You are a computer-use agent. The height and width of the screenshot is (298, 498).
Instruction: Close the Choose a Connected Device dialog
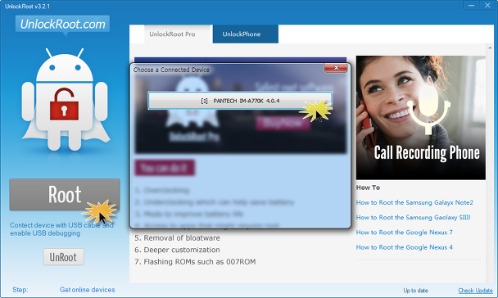click(x=336, y=68)
